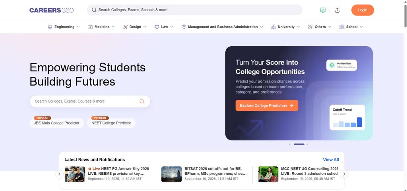Open NEET PG Answer Key 2026 news
The width and height of the screenshot is (407, 191).
(x=118, y=171)
